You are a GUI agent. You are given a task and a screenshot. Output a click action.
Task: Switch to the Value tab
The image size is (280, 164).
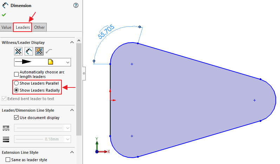(6, 27)
